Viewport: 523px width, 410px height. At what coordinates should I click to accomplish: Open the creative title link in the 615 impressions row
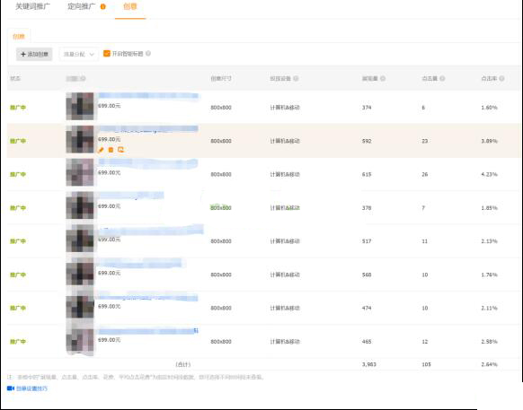pos(148,162)
